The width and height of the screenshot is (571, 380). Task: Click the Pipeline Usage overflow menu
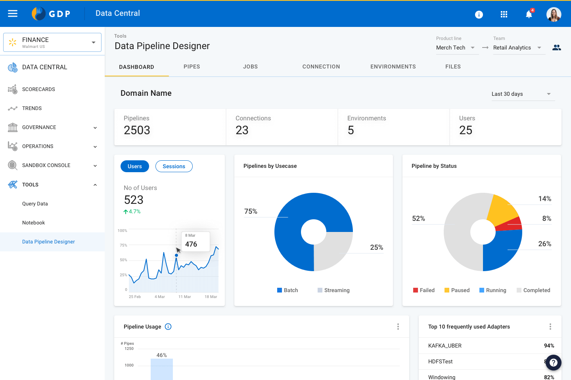coord(398,327)
